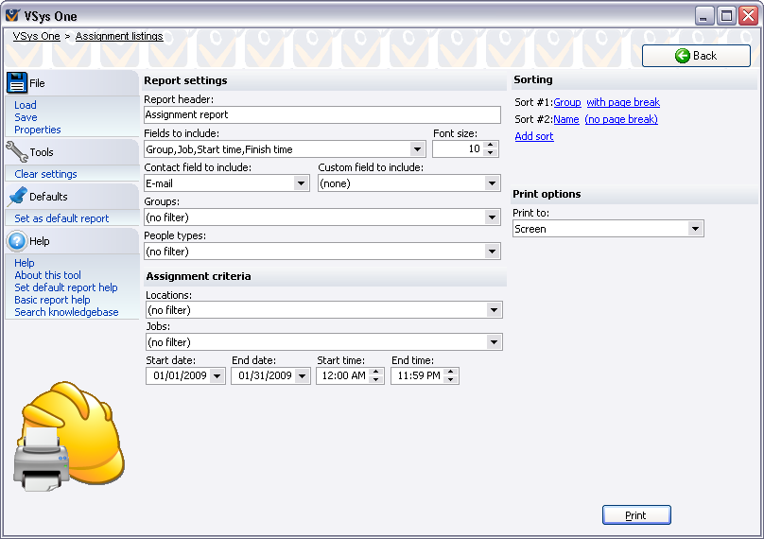764x539 pixels.
Task: Click the Print button
Action: [x=636, y=515]
